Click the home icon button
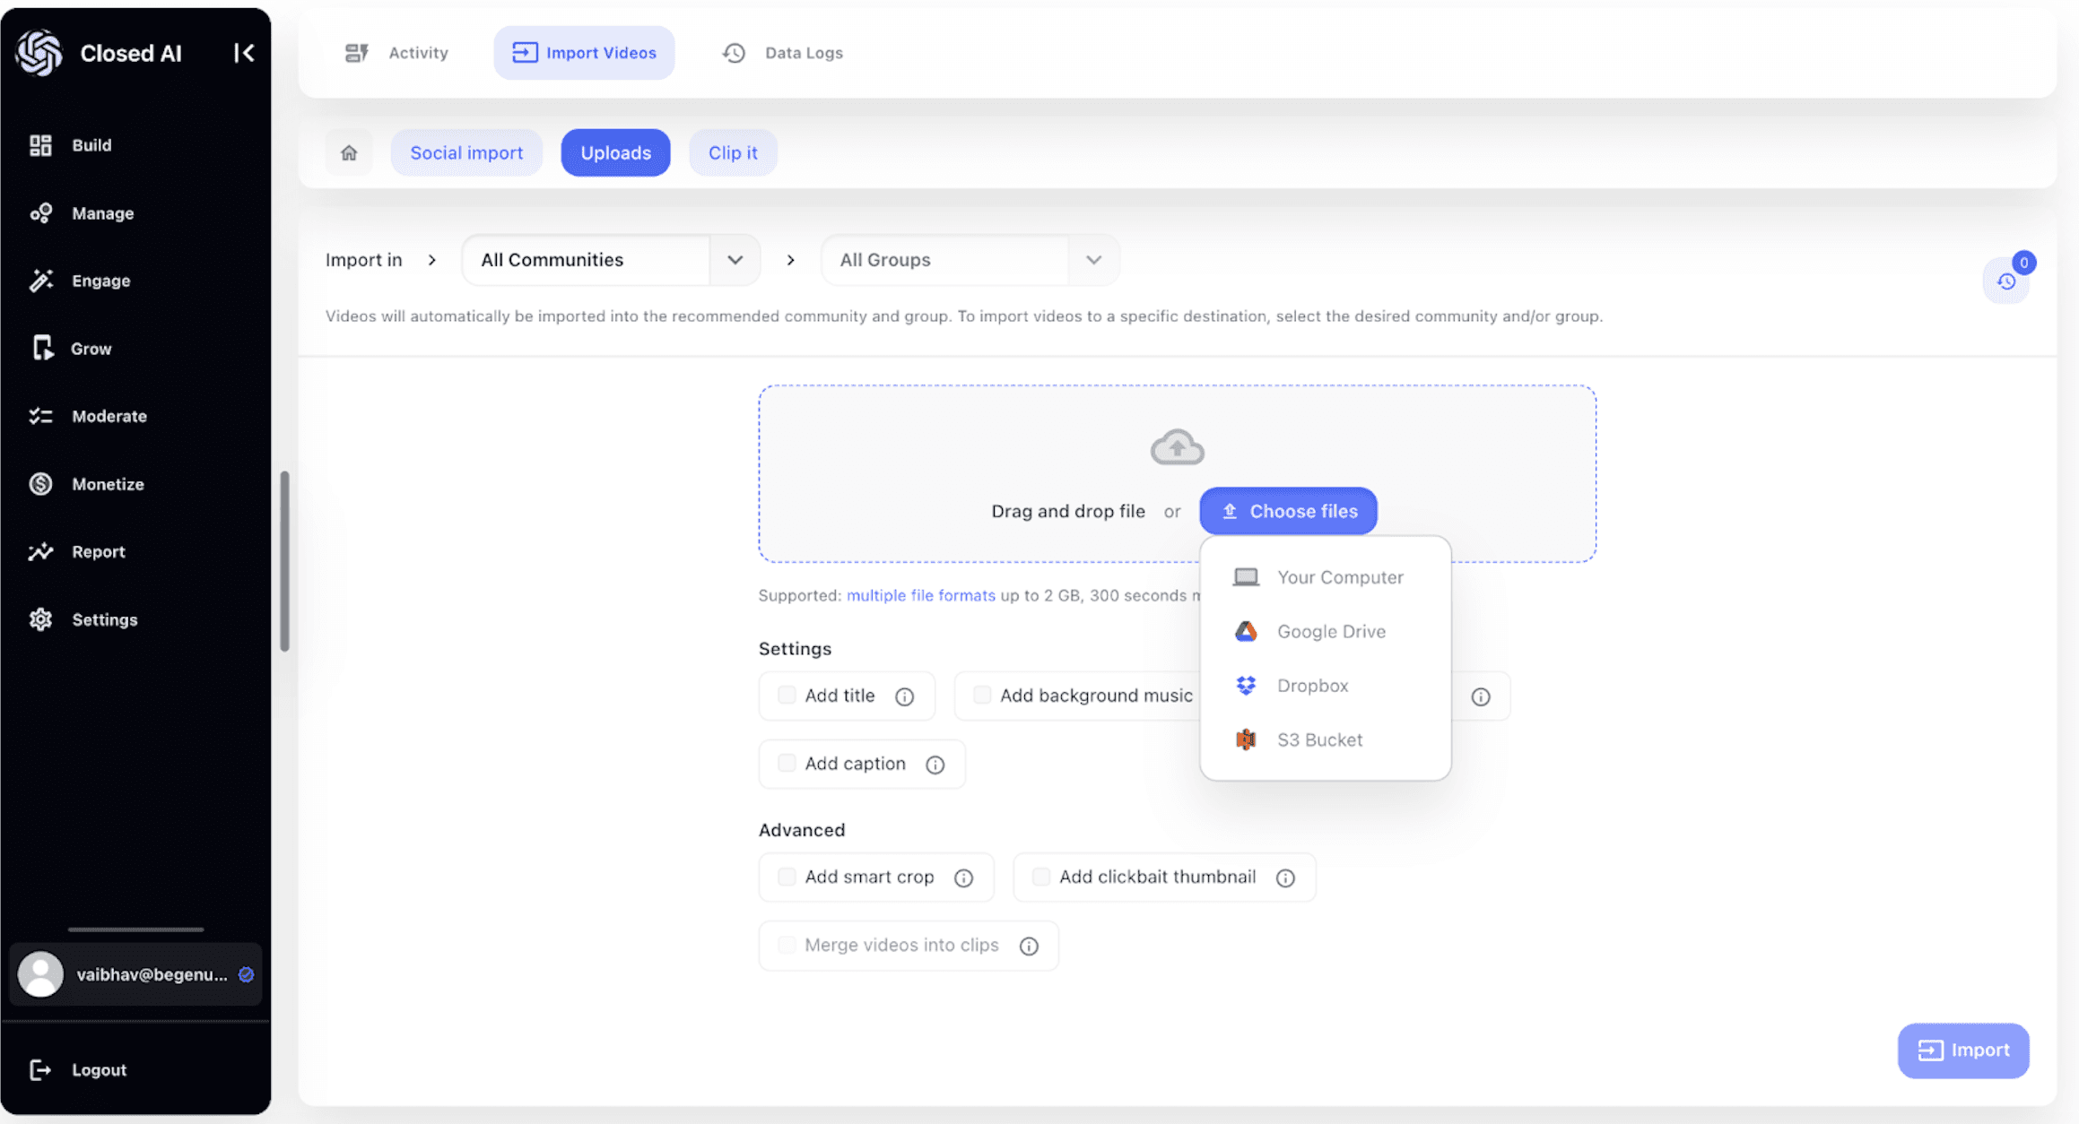This screenshot has height=1124, width=2079. [x=349, y=152]
